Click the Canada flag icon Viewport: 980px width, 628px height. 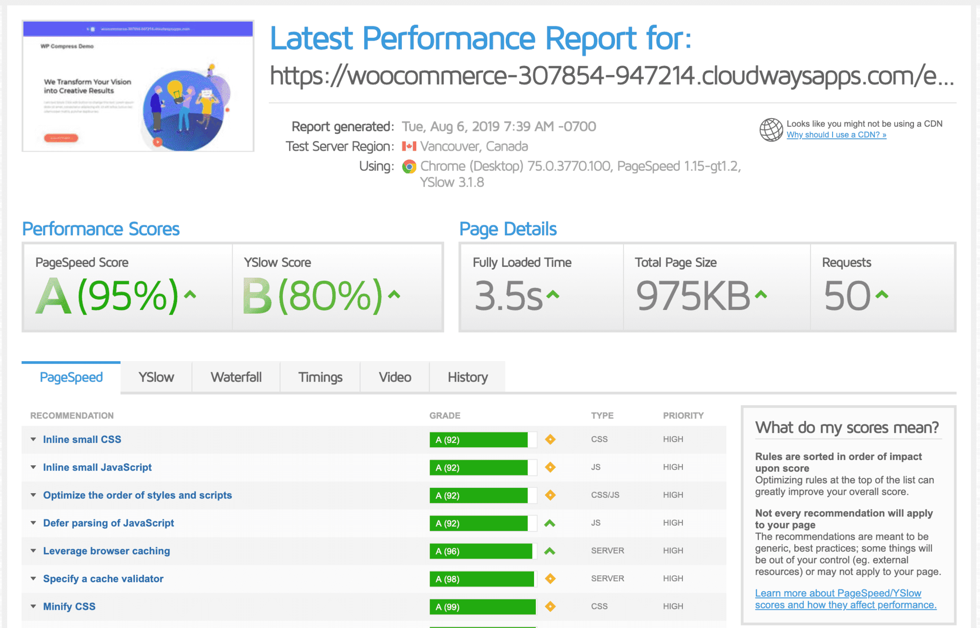point(409,146)
